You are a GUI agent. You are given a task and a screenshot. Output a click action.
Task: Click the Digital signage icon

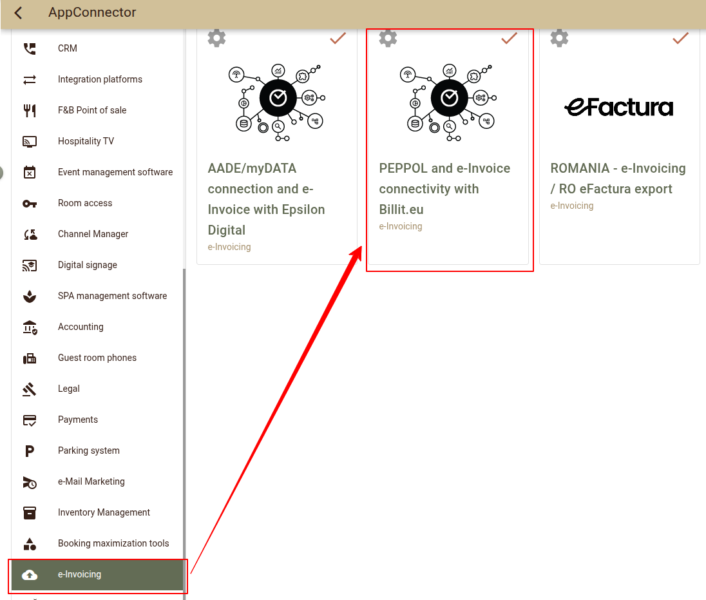tap(30, 266)
